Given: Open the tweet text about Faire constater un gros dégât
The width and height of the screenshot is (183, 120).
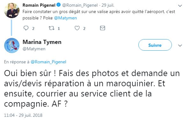Looking at the screenshot, I should tap(99, 15).
